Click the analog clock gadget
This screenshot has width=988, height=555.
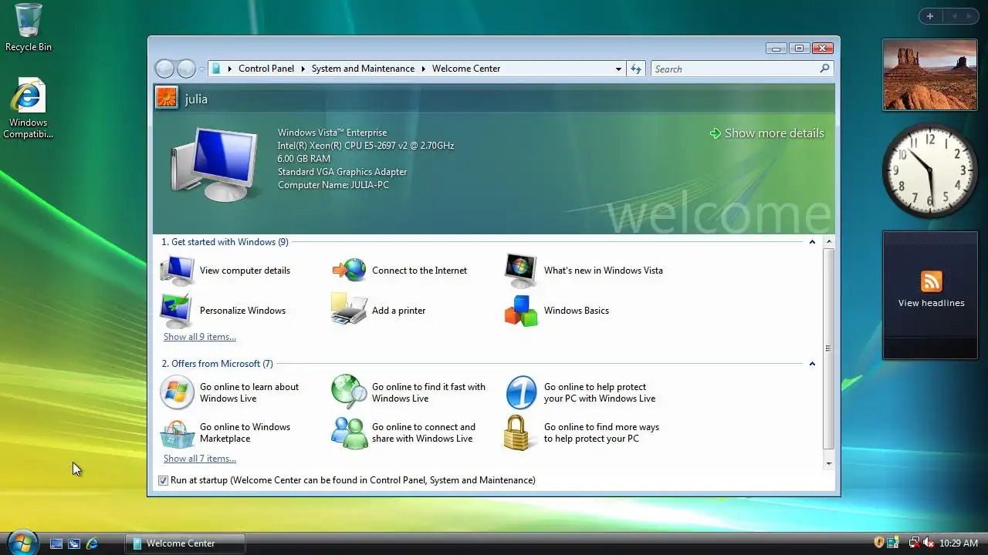coord(930,170)
